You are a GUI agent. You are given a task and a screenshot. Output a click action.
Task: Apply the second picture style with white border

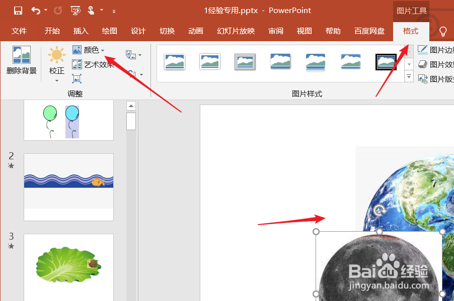(x=210, y=62)
